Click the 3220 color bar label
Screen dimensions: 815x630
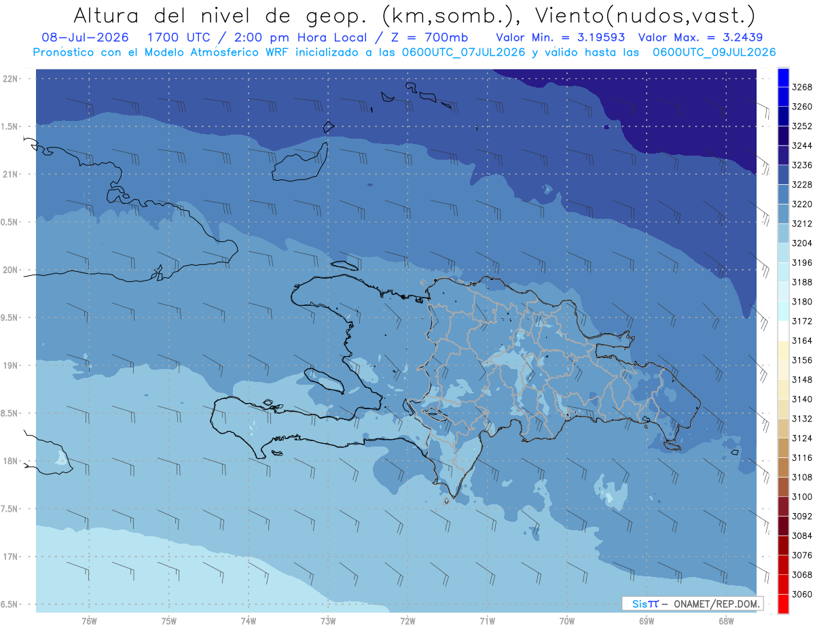click(x=802, y=204)
